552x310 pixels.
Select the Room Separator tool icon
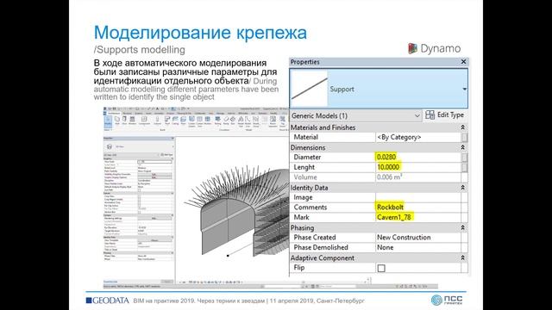pyautogui.click(x=273, y=119)
